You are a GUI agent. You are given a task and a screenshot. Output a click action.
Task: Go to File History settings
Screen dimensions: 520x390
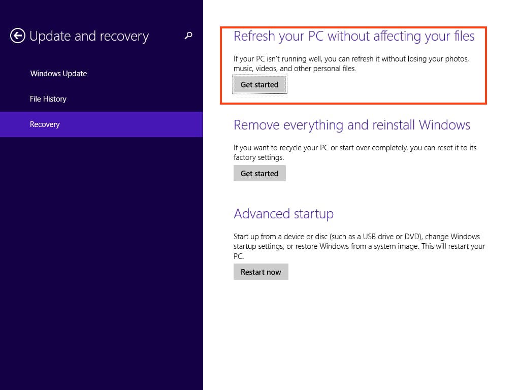click(48, 99)
